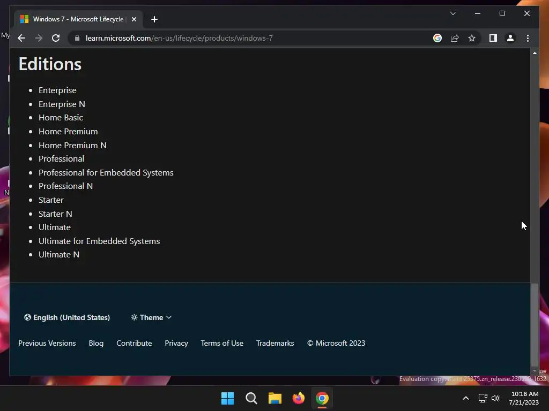Click 'Enterprise' list item

pyautogui.click(x=57, y=90)
